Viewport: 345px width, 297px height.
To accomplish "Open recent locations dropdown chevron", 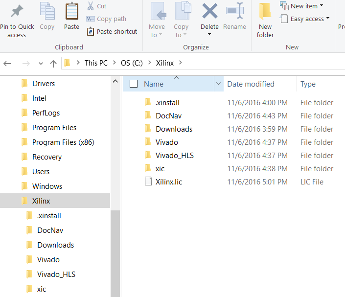I will pos(41,64).
